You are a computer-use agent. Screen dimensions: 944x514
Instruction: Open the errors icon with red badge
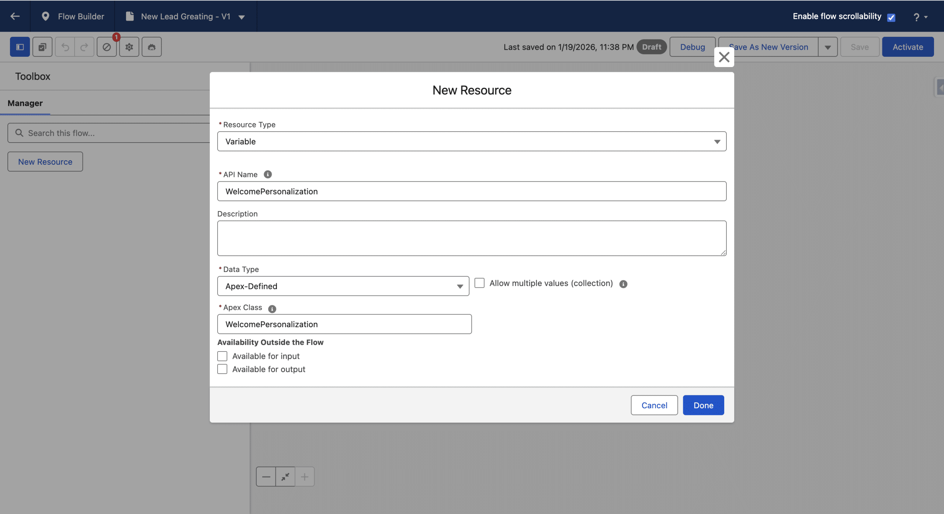click(x=107, y=47)
